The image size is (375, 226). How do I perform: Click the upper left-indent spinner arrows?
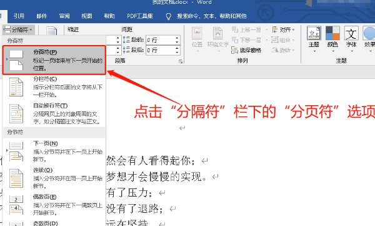[117, 40]
